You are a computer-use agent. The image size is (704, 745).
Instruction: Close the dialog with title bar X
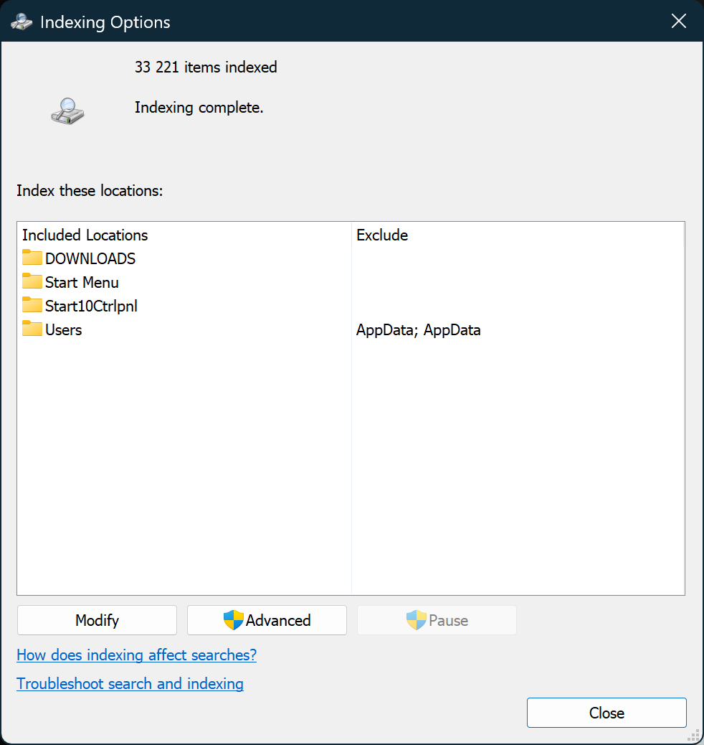click(678, 22)
